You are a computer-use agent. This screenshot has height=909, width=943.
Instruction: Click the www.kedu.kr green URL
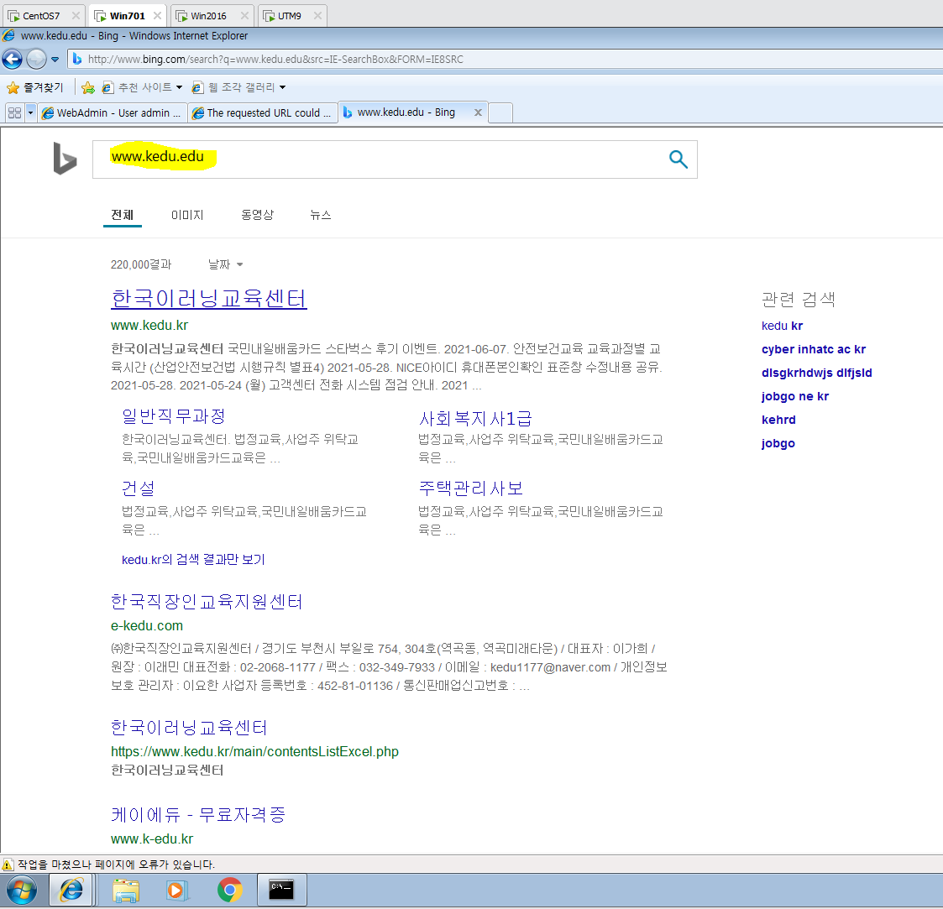pyautogui.click(x=149, y=326)
